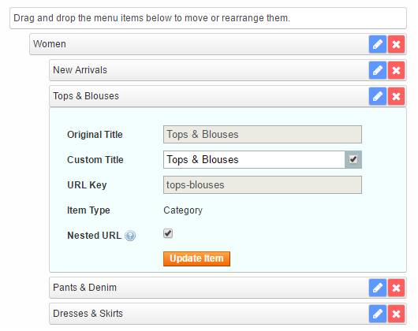Edit the New Arrivals item
The width and height of the screenshot is (418, 331).
click(378, 70)
